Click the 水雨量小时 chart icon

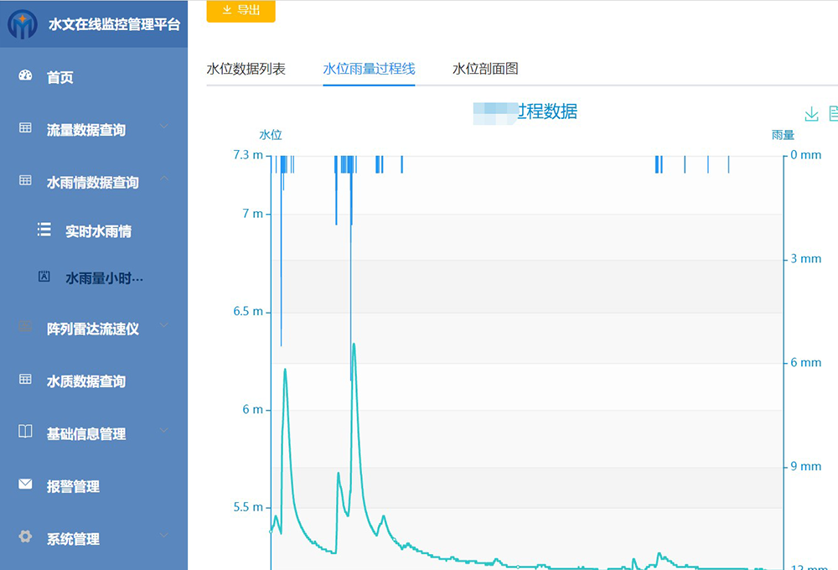click(44, 277)
